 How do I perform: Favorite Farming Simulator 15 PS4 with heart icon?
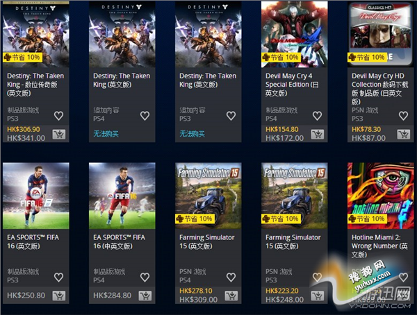pyautogui.click(x=231, y=278)
